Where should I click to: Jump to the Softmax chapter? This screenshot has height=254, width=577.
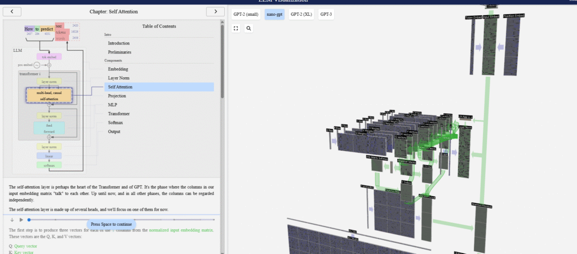click(x=117, y=123)
